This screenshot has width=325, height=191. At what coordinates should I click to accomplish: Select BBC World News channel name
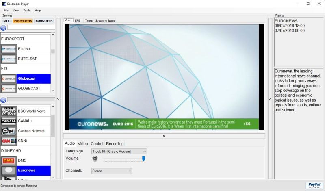point(32,111)
